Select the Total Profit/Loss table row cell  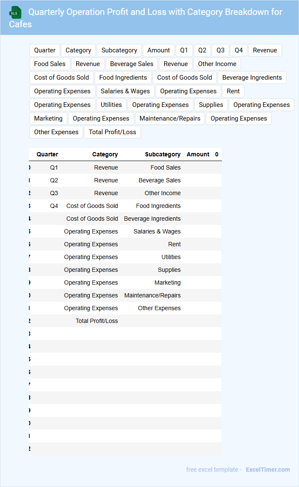click(97, 321)
